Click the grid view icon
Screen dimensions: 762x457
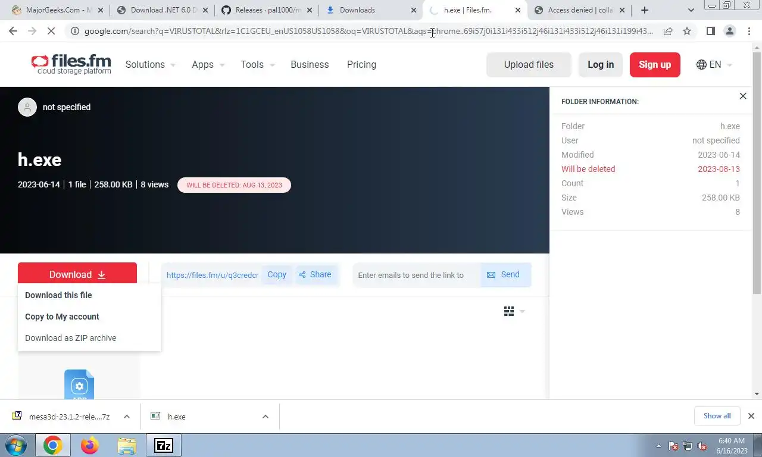pyautogui.click(x=509, y=311)
